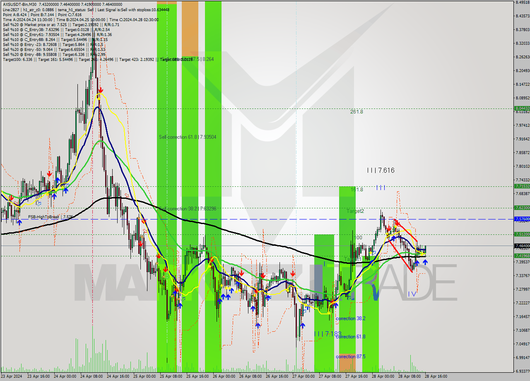Click the green 8.04432 price level tag
Screen dimensions: 530x381
tap(522, 109)
